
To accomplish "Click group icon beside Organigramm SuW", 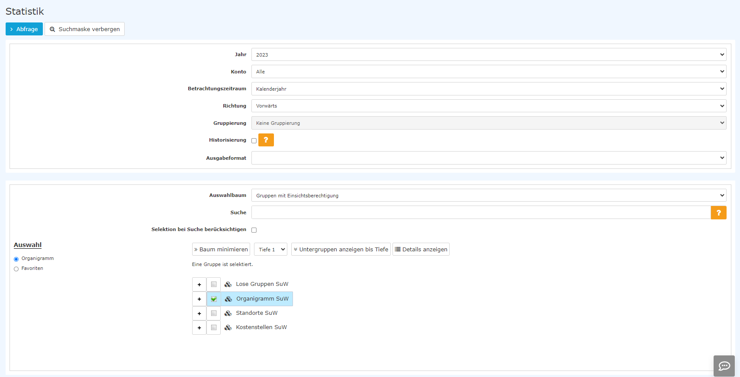I will coord(228,299).
